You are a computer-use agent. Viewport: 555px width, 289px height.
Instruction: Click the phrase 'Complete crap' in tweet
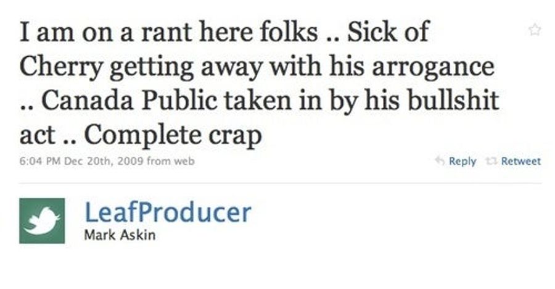click(x=173, y=136)
